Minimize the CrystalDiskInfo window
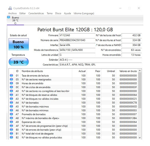The width and height of the screenshot is (150, 146). [x=120, y=8]
